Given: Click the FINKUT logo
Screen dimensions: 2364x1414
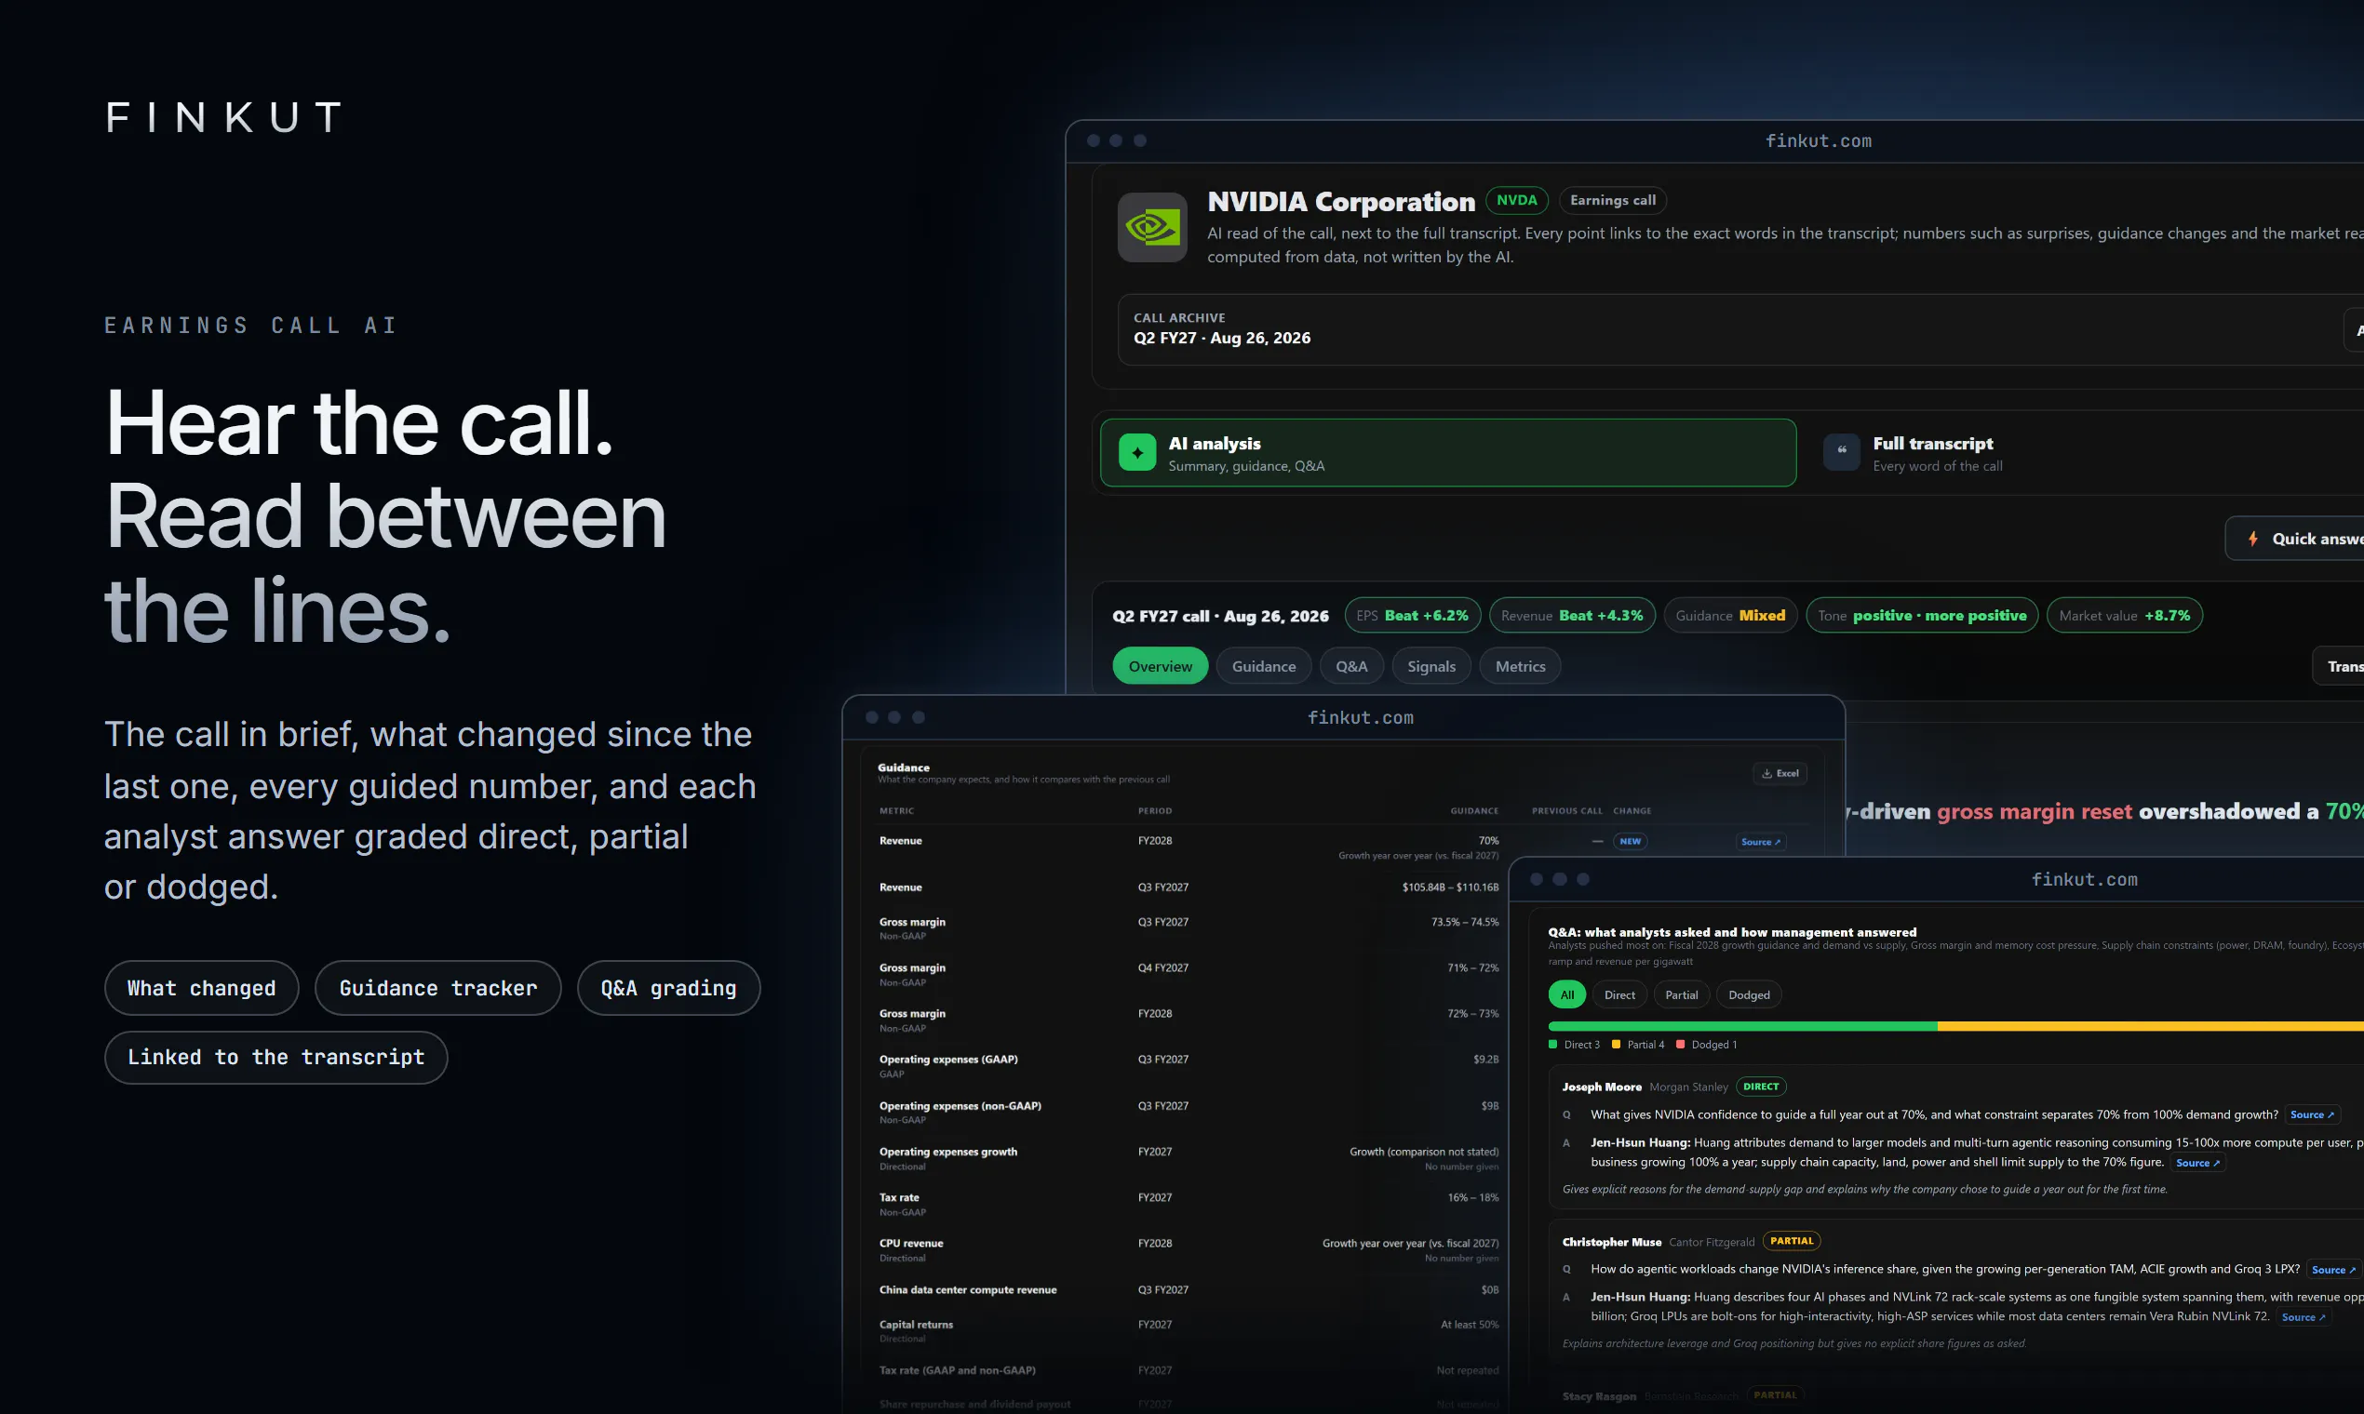Looking at the screenshot, I should (x=225, y=117).
